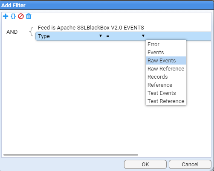Click the blue plus add term icon
The height and width of the screenshot is (171, 214).
[x=6, y=16]
